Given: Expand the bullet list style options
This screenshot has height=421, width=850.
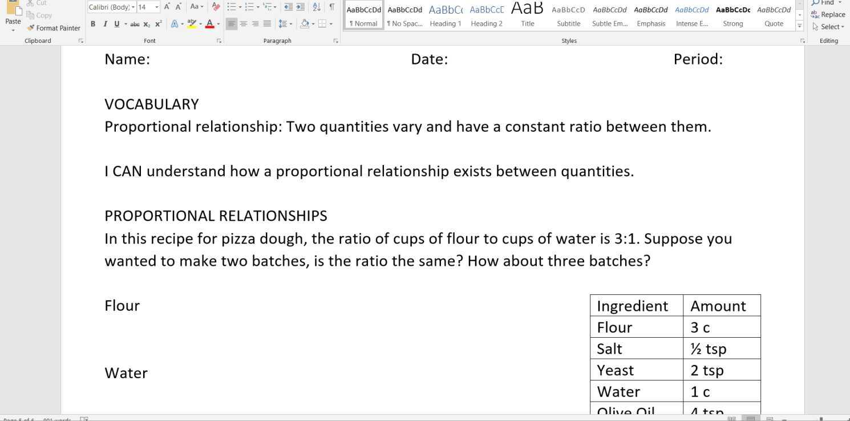Looking at the screenshot, I should (240, 7).
